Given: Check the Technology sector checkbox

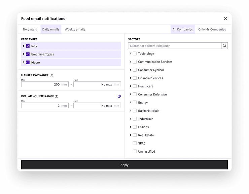Looking at the screenshot, I should (x=135, y=53).
